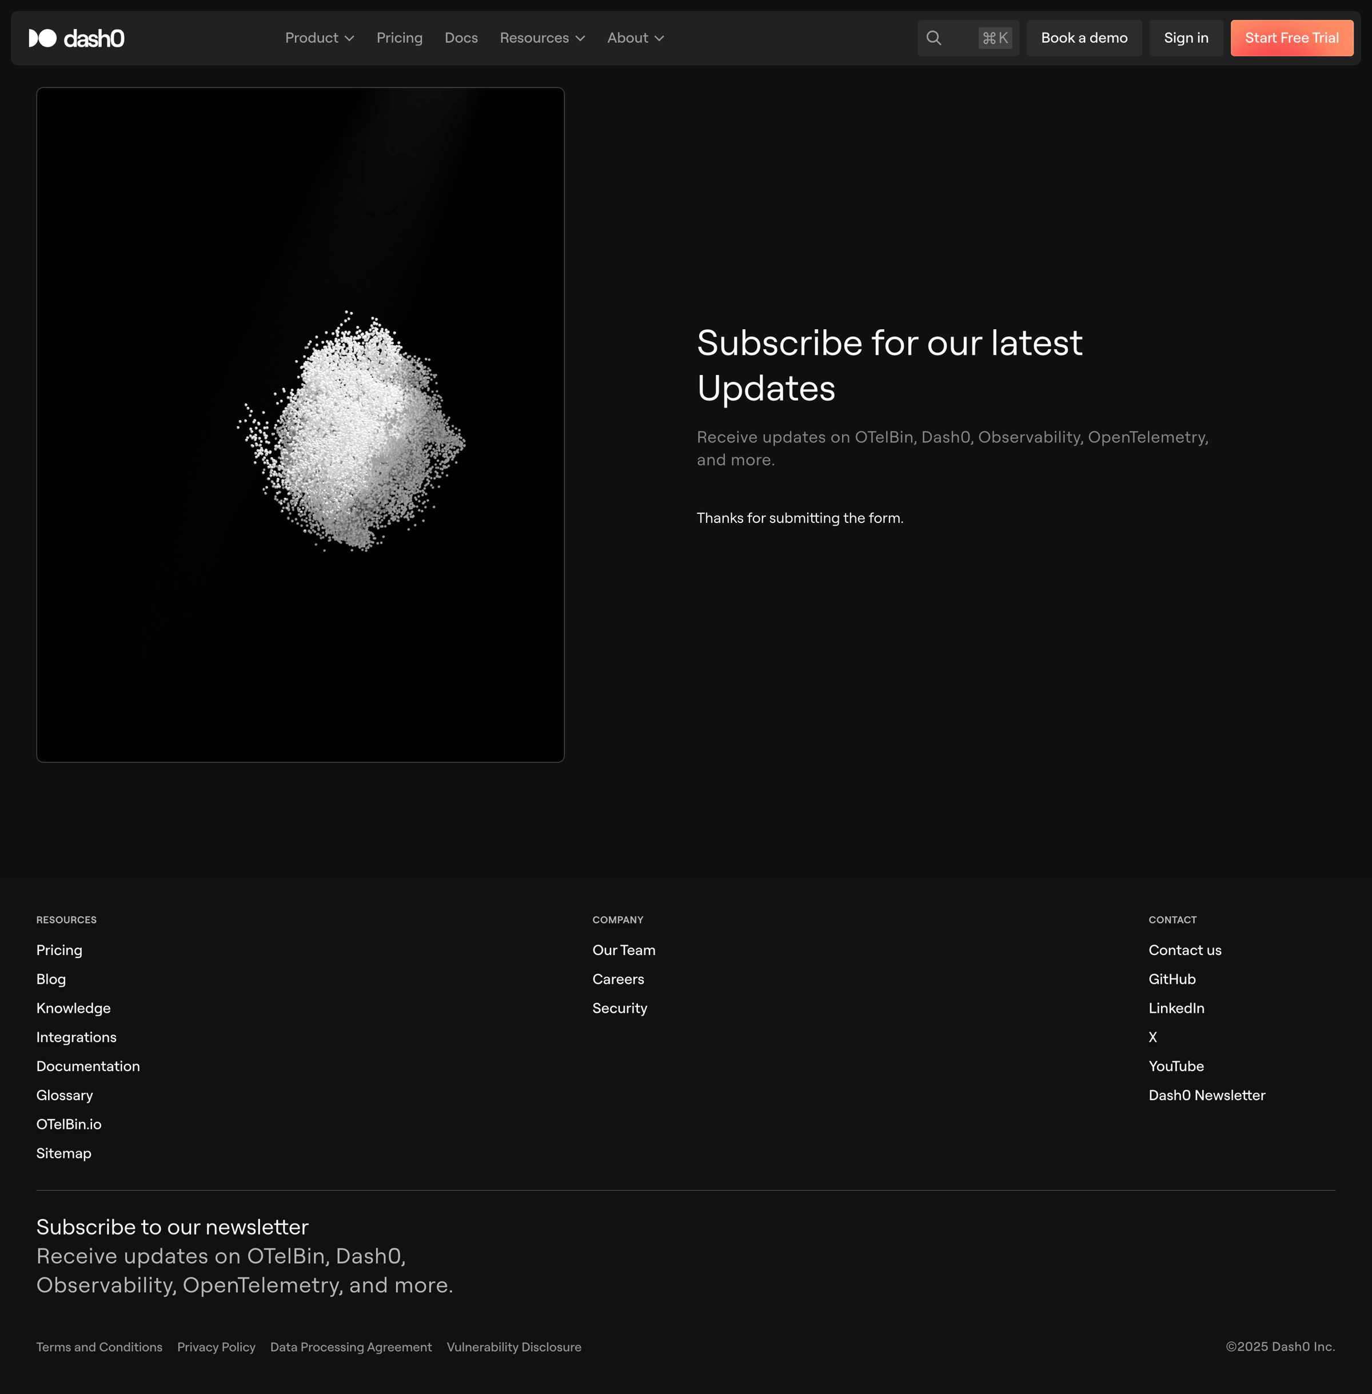Click the Book a demo button

[x=1084, y=38]
